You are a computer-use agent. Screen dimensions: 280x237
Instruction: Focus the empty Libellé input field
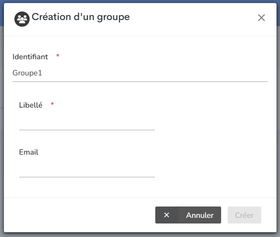coord(87,122)
